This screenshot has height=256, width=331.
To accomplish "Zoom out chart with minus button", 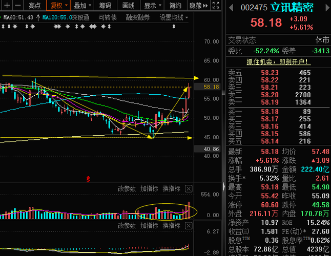I will [18, 5].
